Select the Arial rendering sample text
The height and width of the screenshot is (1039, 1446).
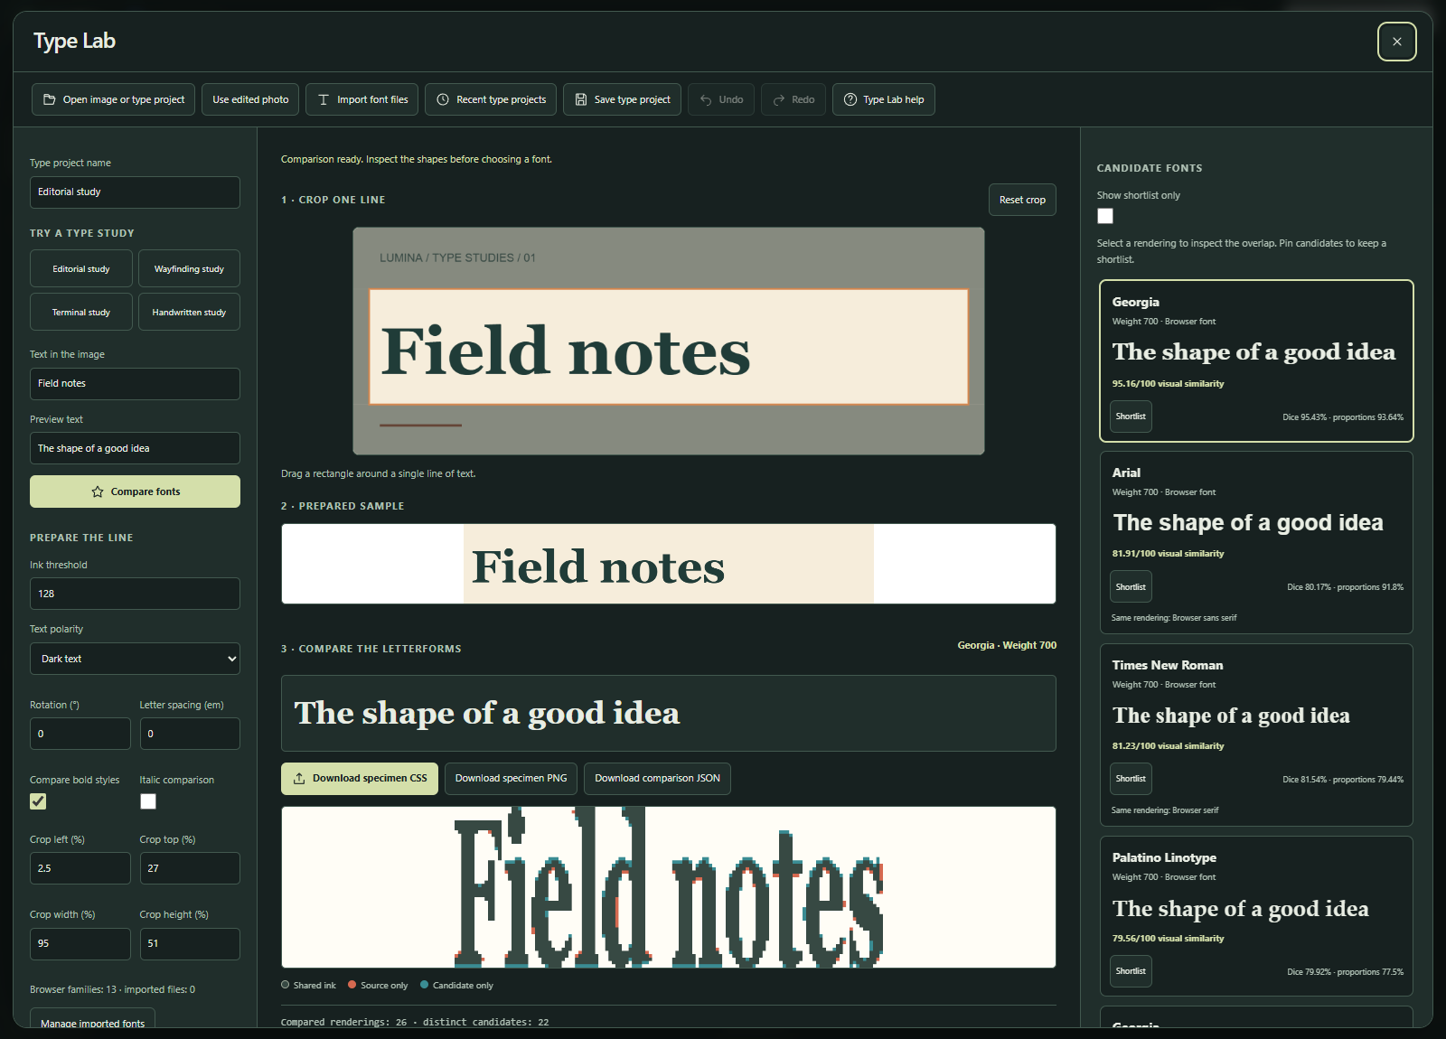(x=1248, y=523)
